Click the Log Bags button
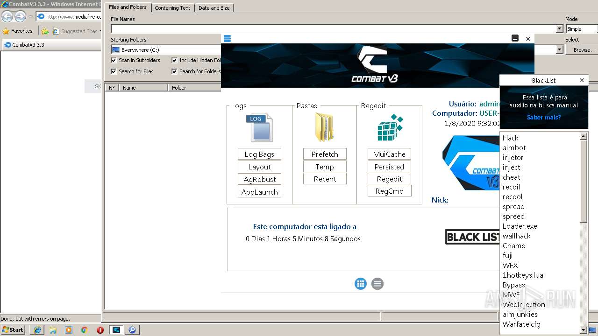The width and height of the screenshot is (598, 336). pyautogui.click(x=259, y=154)
